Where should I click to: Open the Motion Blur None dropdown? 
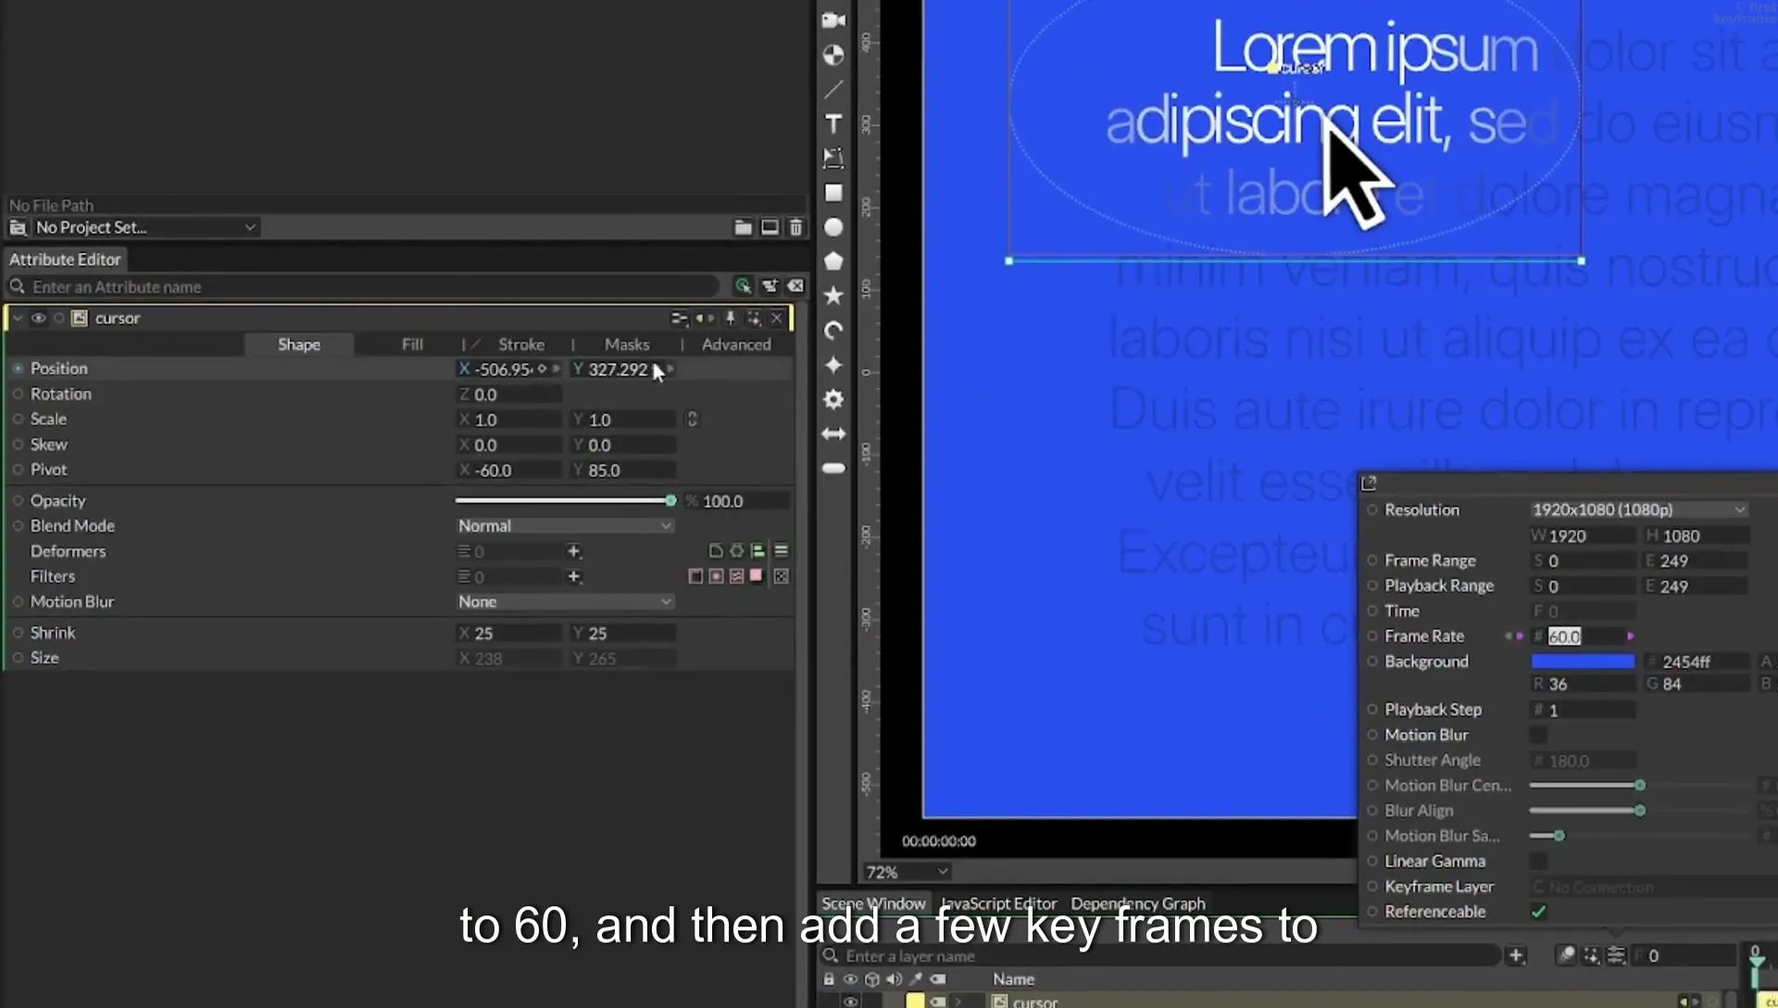(564, 601)
